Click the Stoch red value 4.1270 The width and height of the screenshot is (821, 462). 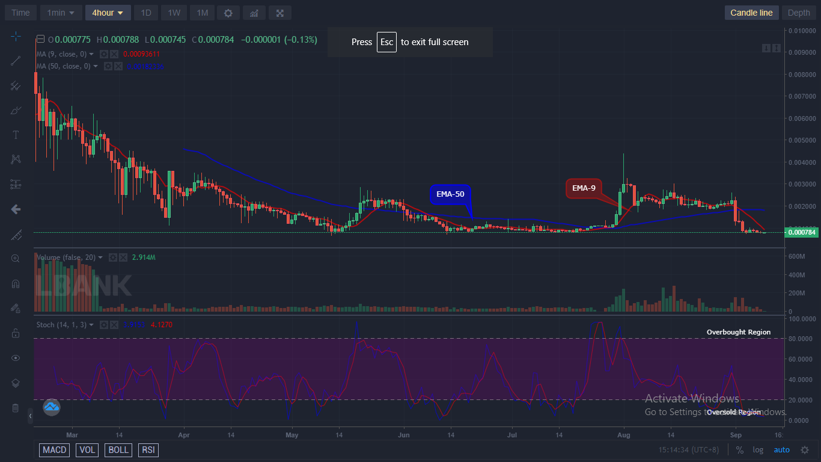click(162, 325)
